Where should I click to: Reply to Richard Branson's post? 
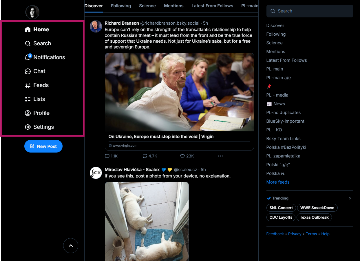pyautogui.click(x=107, y=156)
